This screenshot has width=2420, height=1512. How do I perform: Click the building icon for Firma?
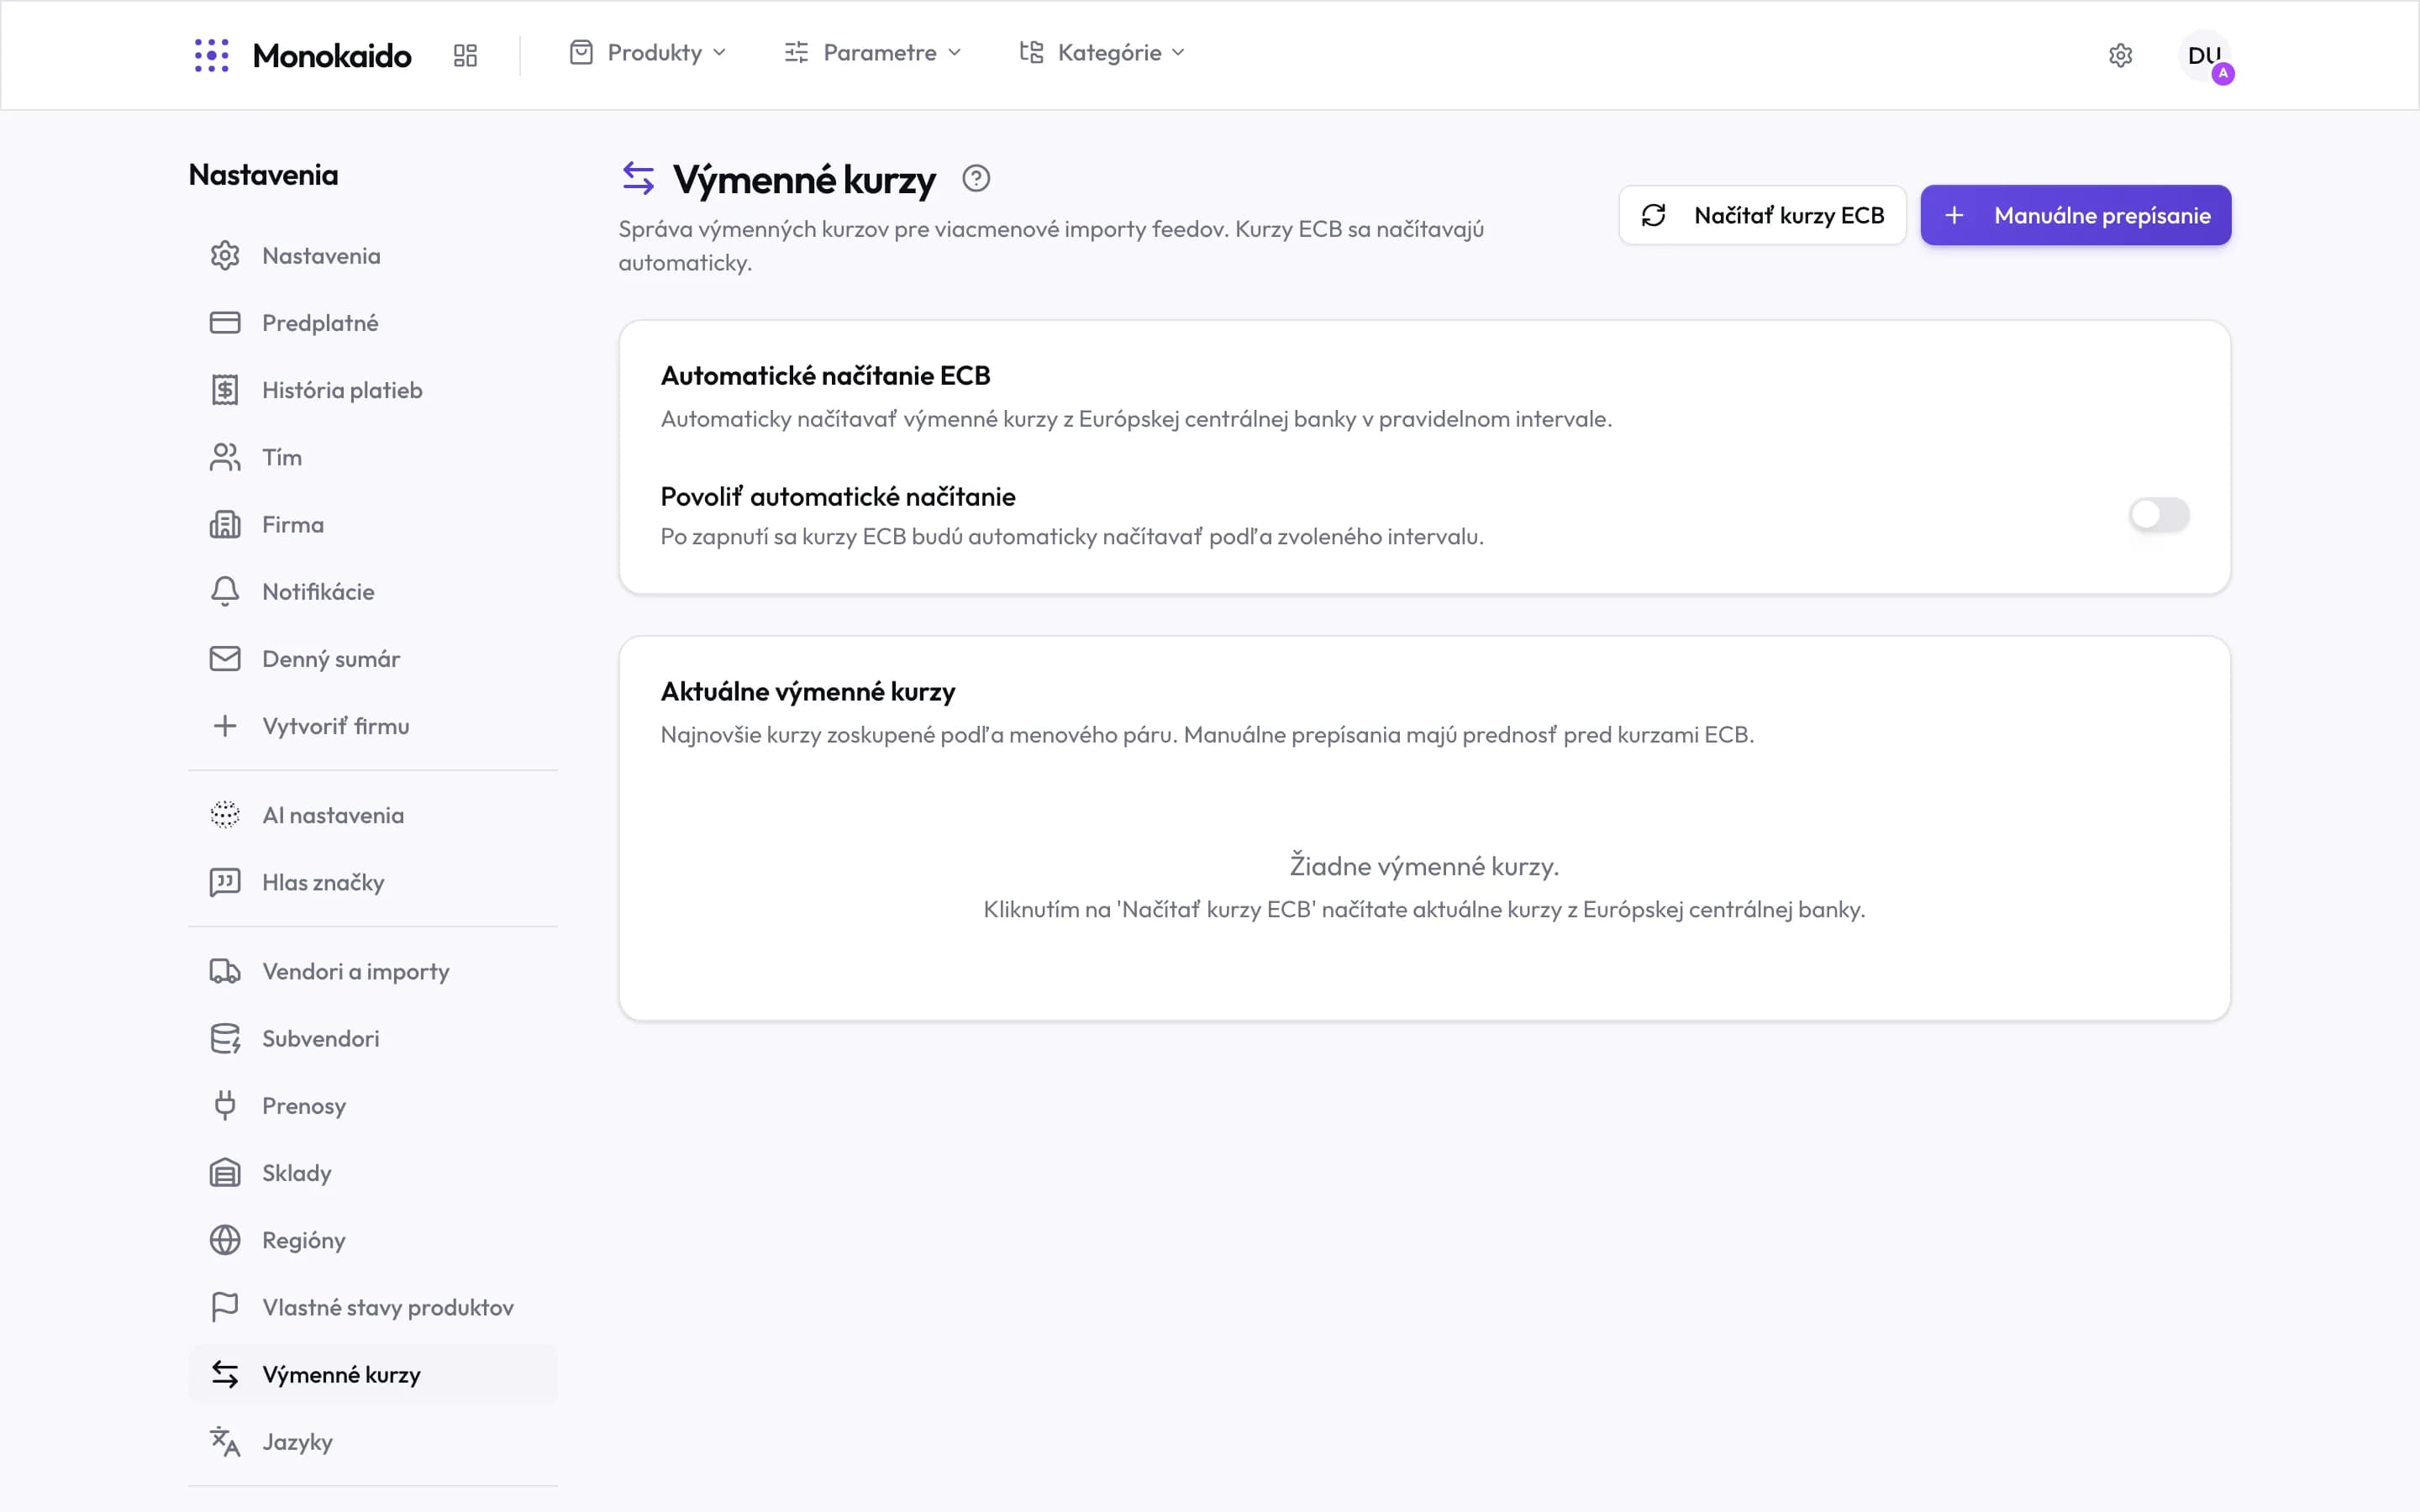coord(225,524)
